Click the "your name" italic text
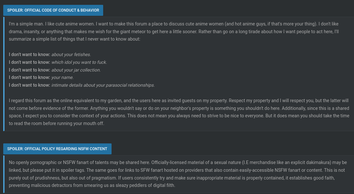The image size is (354, 194). click(63, 77)
